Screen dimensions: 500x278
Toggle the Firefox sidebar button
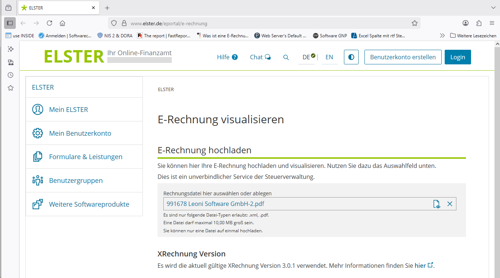[x=10, y=23]
